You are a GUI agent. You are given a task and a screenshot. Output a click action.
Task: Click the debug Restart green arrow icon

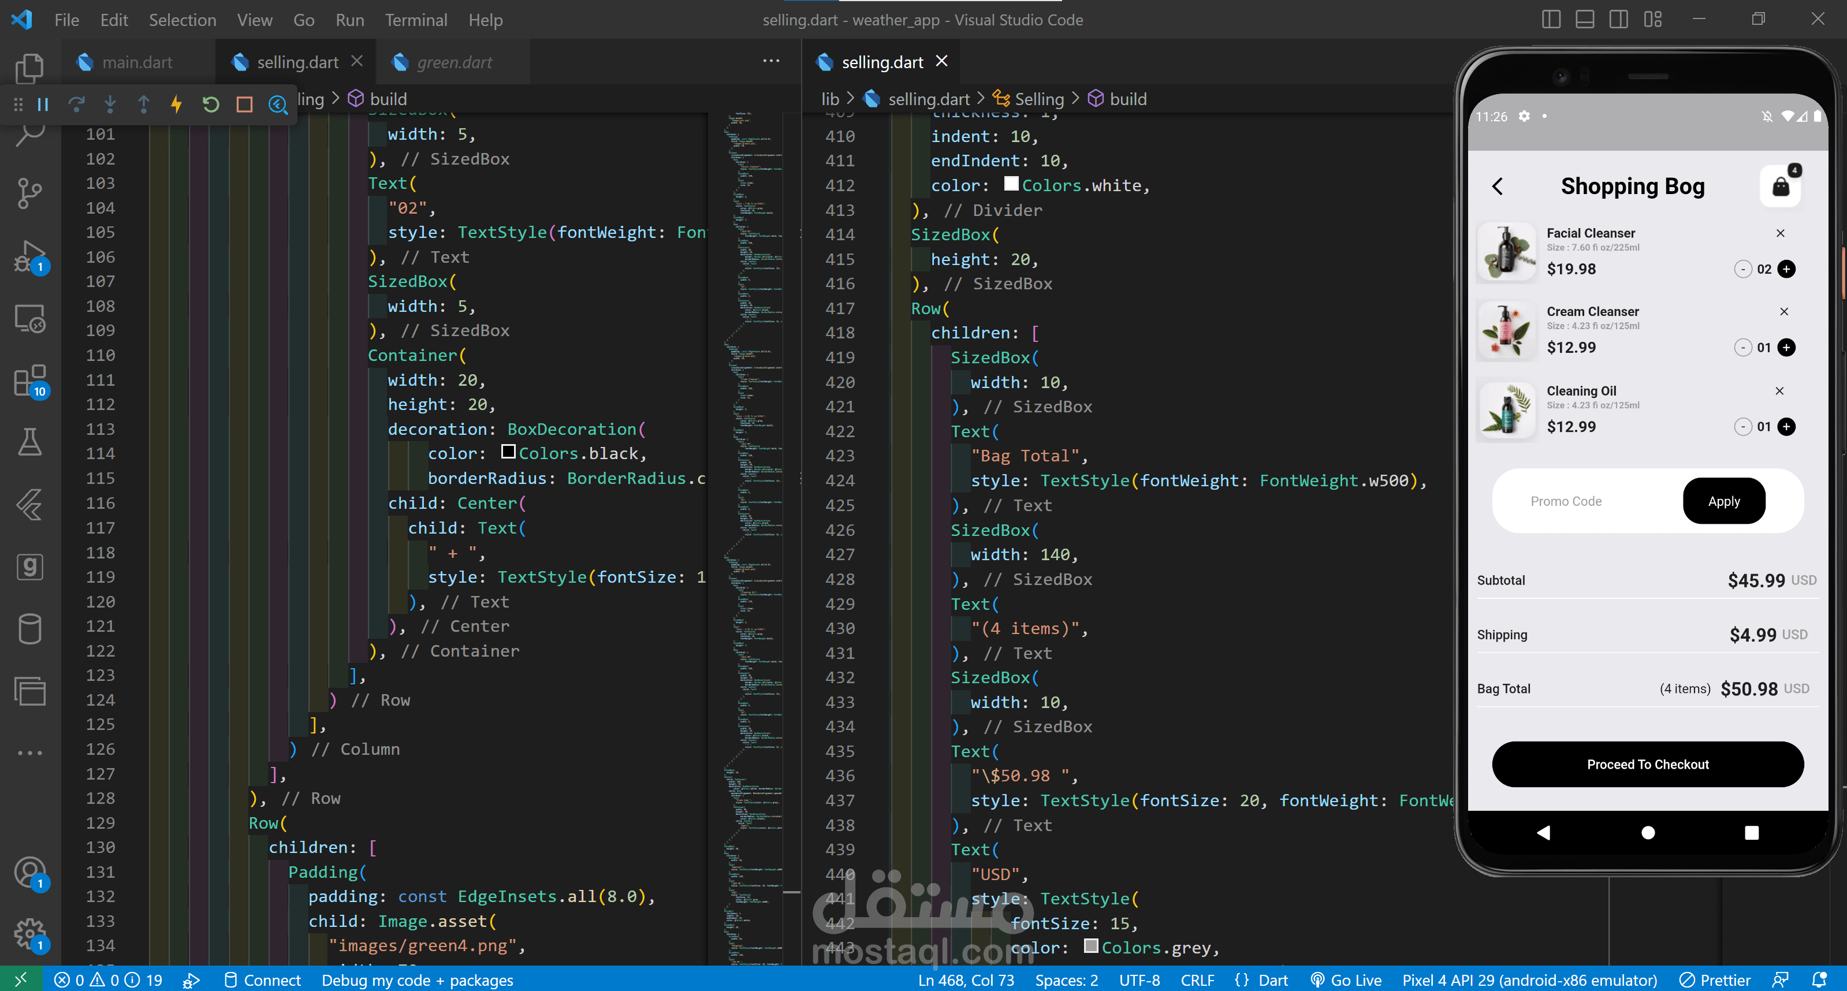point(210,105)
